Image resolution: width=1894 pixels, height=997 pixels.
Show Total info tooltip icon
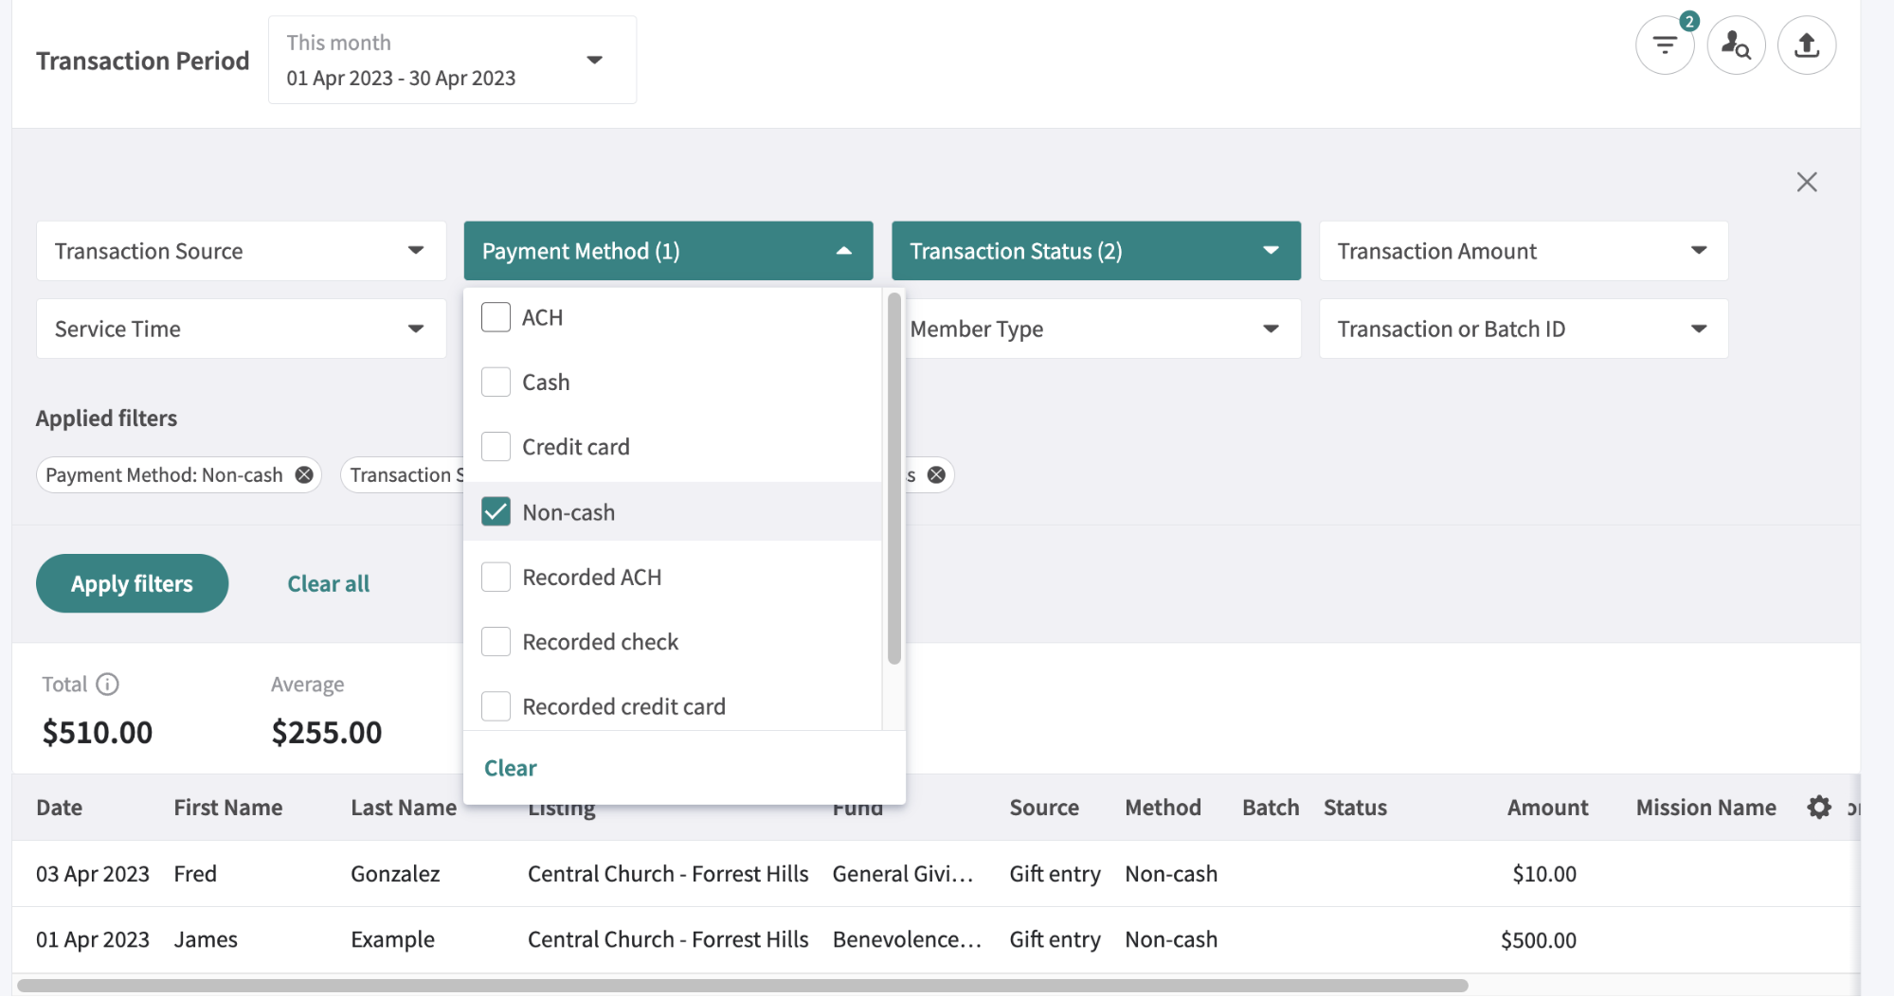[108, 685]
